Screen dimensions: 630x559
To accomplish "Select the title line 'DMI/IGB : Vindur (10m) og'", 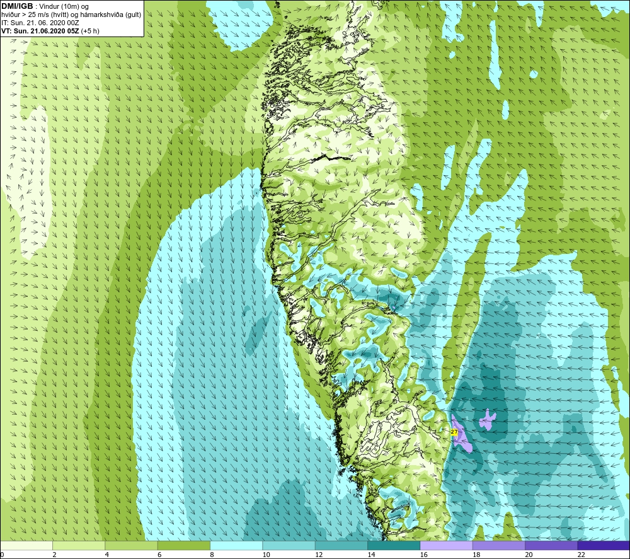I will coord(45,6).
